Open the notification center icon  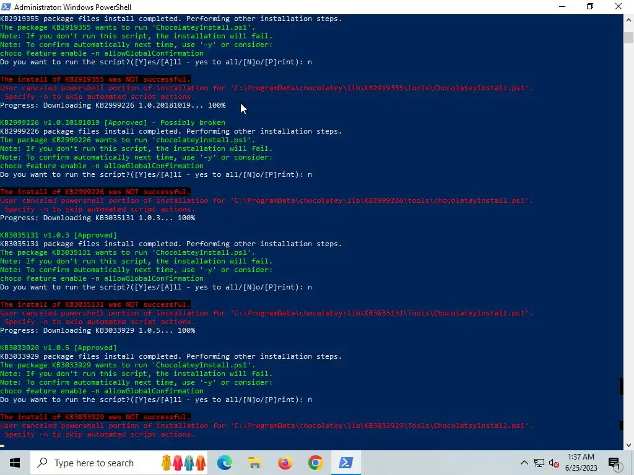tap(614, 463)
